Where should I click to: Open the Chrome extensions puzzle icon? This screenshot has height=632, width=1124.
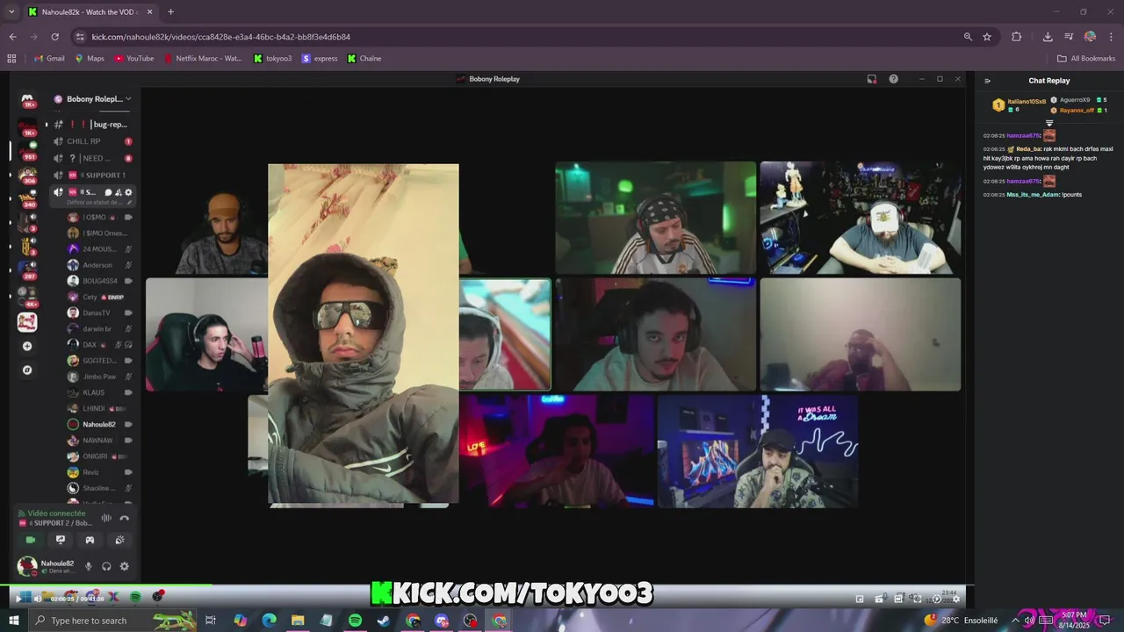tap(1016, 37)
